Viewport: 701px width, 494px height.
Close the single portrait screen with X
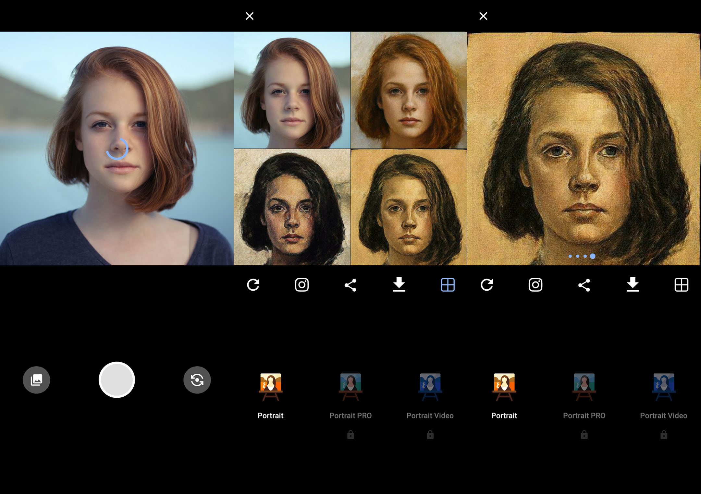tap(483, 16)
